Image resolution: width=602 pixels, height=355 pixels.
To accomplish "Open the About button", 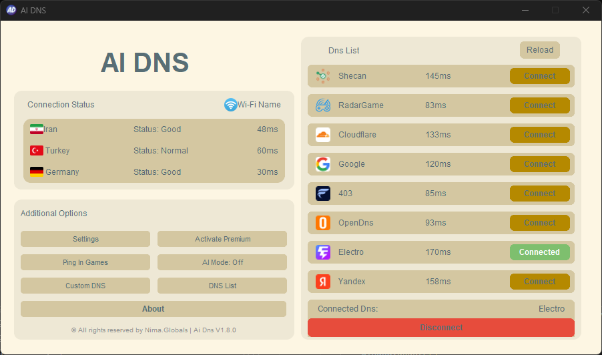I will point(154,309).
